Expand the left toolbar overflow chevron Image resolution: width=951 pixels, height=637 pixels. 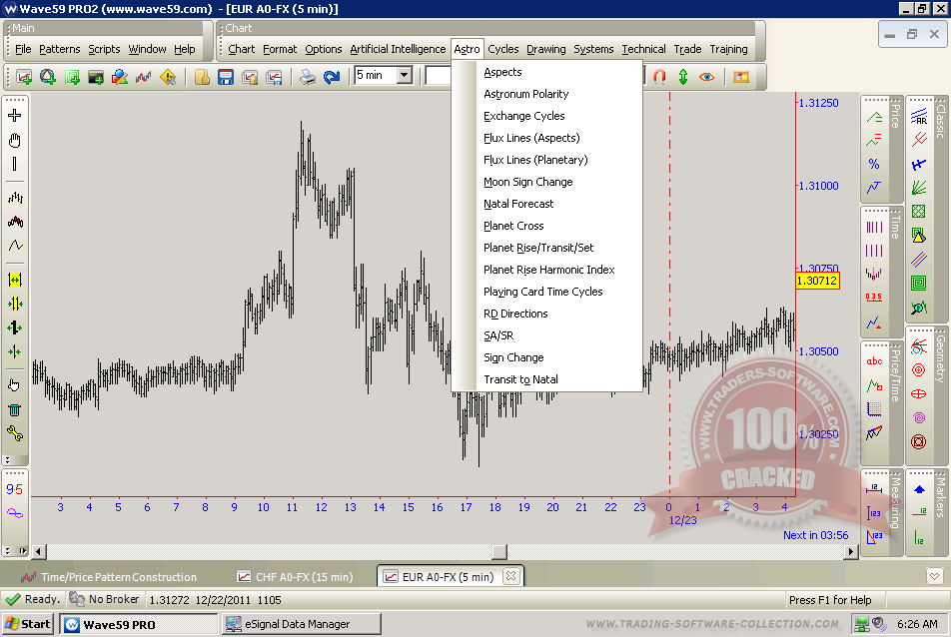8,460
